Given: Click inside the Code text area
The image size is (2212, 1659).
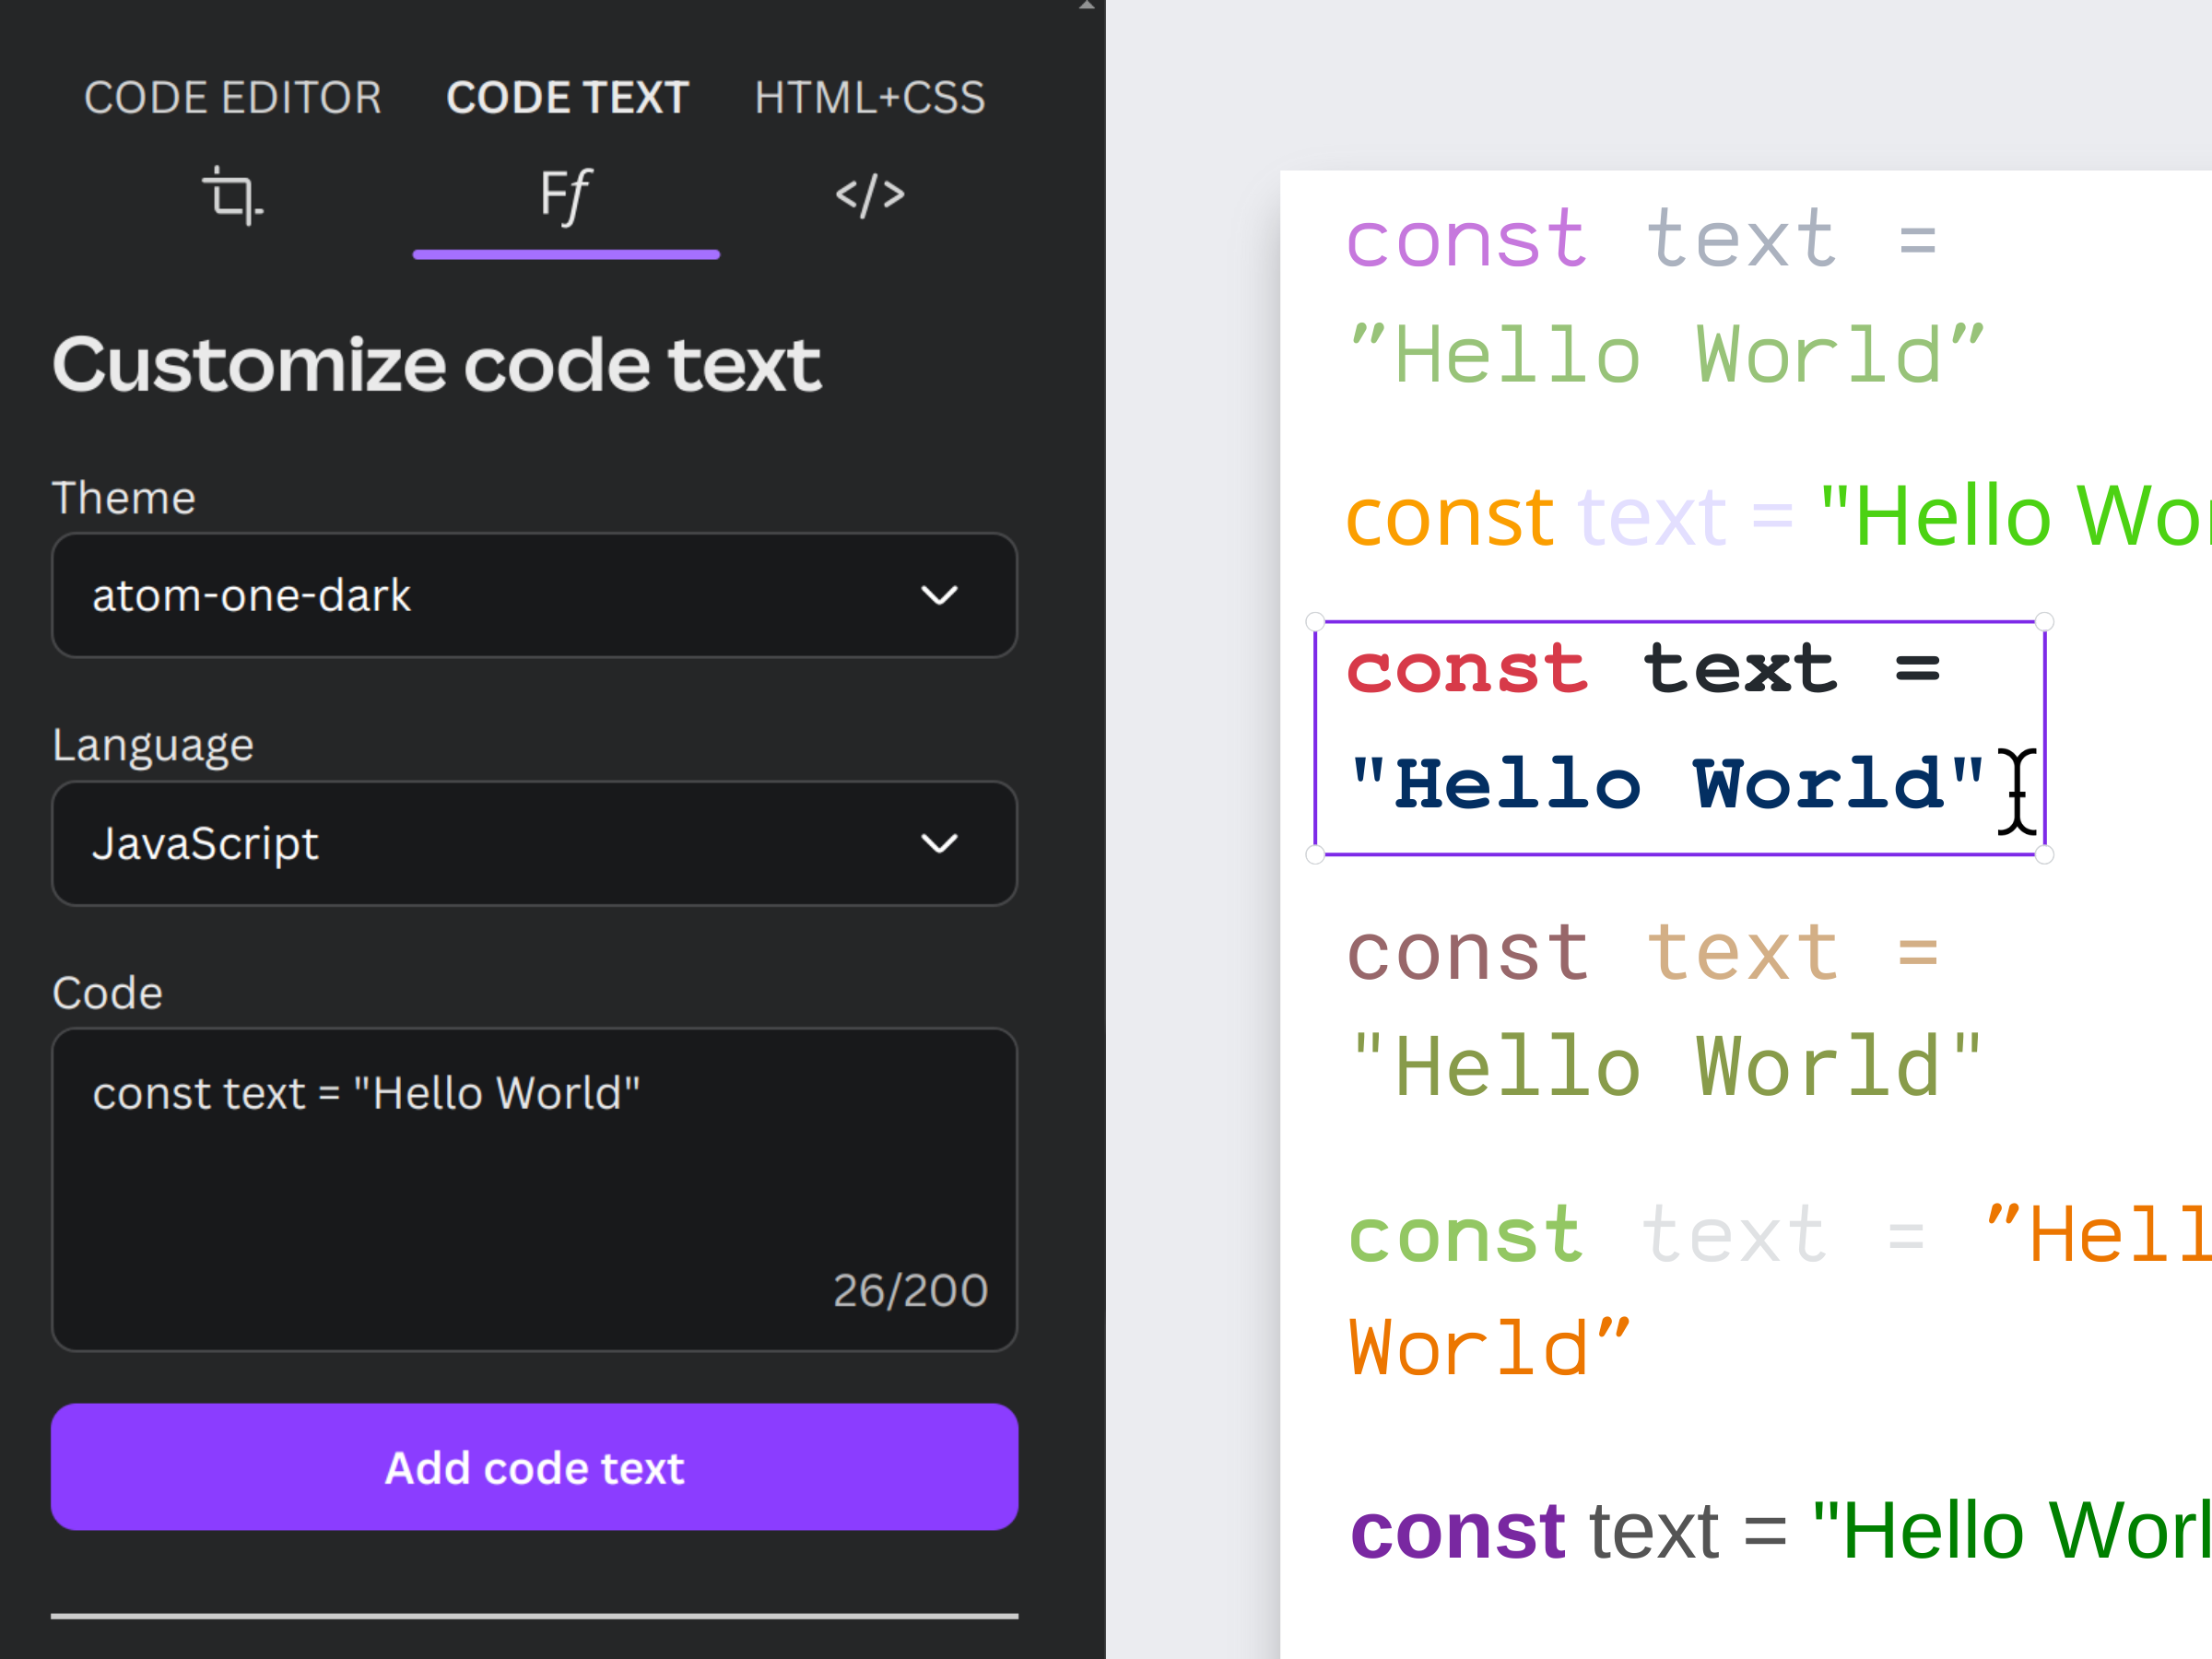Looking at the screenshot, I should point(534,1188).
